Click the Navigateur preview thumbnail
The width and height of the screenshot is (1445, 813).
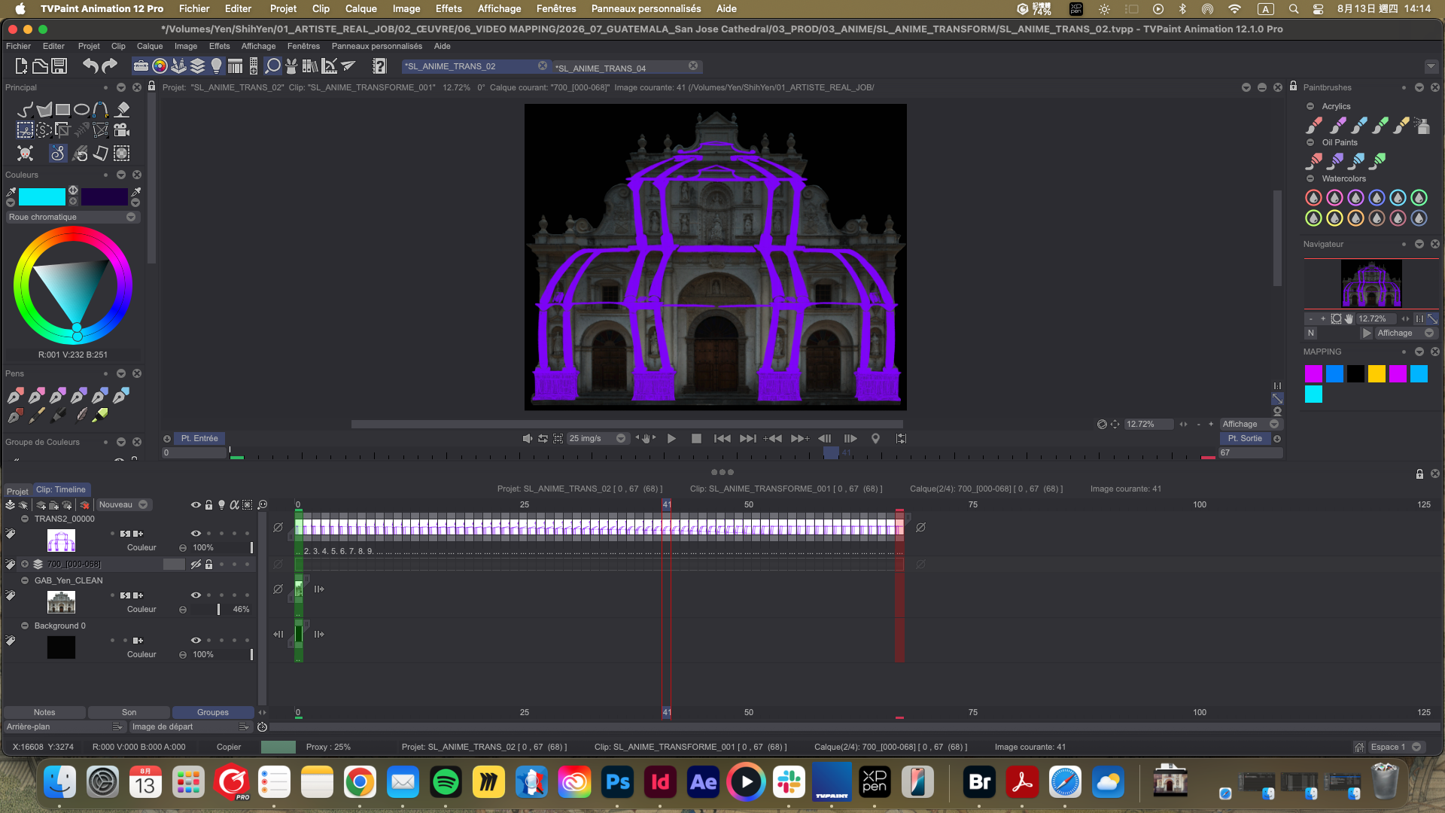pos(1371,284)
